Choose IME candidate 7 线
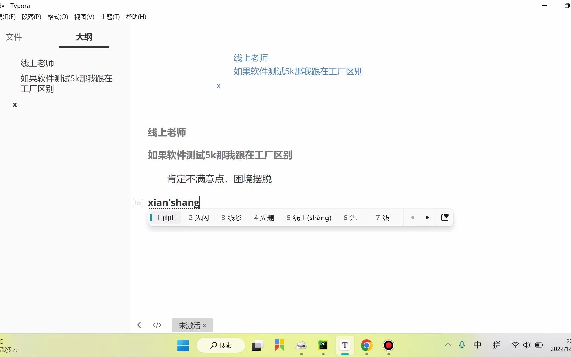The width and height of the screenshot is (571, 357). [x=383, y=218]
